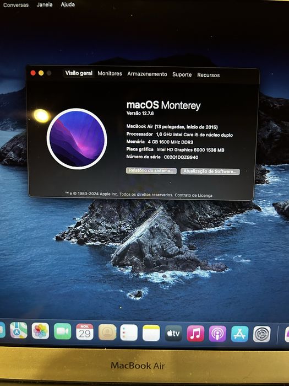The width and height of the screenshot is (289, 386).
Task: Open Conversas menu in menu bar
Action: (16, 4)
